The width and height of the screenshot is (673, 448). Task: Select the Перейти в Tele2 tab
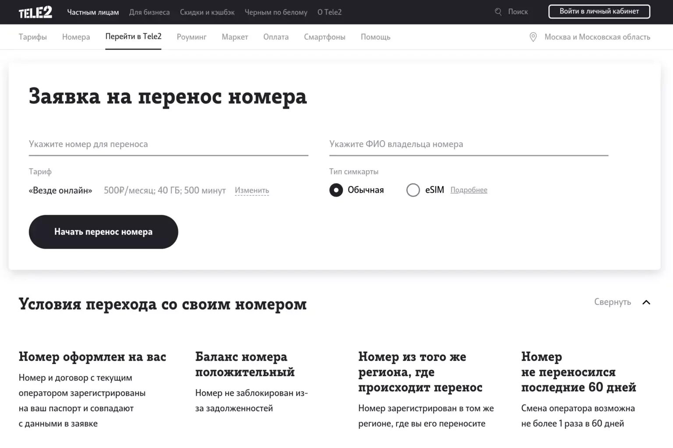(133, 37)
